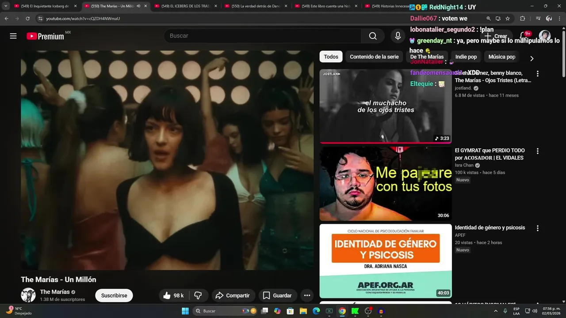Dislike the video with thumbs-down
The width and height of the screenshot is (566, 318).
(x=198, y=295)
